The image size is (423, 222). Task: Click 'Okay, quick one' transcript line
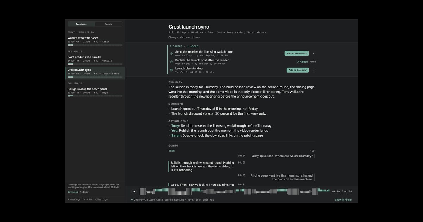[282, 156]
